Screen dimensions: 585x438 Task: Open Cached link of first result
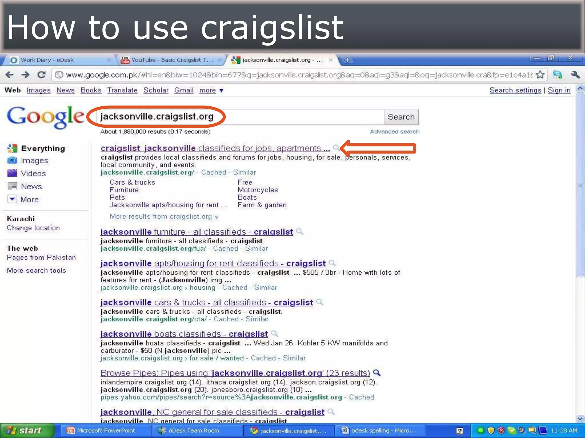pos(213,173)
